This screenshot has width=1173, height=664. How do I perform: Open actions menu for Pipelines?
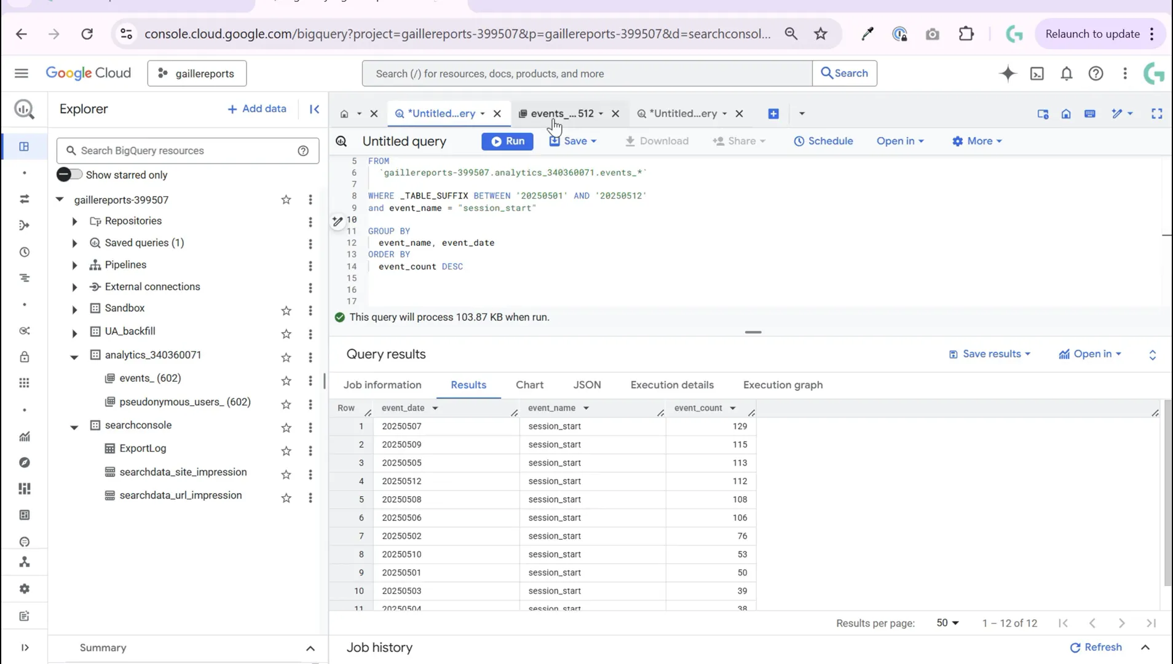point(310,266)
